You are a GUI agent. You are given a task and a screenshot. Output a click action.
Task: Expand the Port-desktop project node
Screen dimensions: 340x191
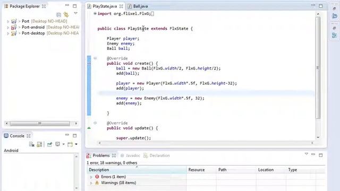8,33
